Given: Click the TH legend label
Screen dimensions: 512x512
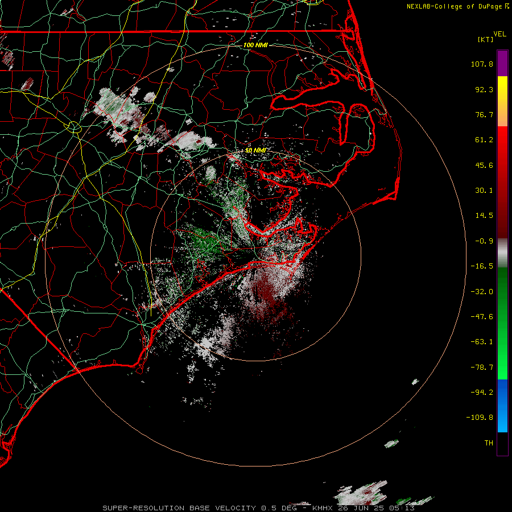Looking at the screenshot, I should 489,443.
